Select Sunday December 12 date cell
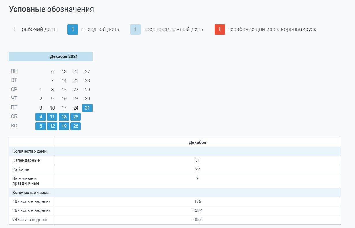 52,126
